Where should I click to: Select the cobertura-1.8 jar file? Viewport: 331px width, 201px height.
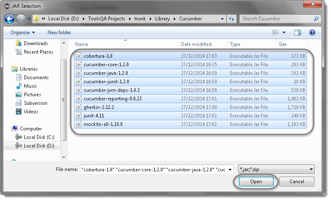(x=95, y=56)
